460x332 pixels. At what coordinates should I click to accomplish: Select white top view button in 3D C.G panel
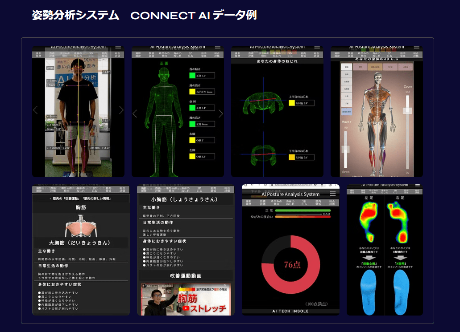(347, 67)
